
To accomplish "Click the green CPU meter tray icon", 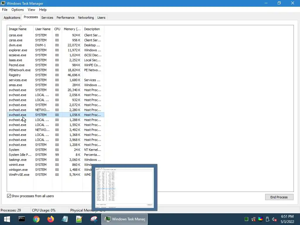I will point(246,219).
